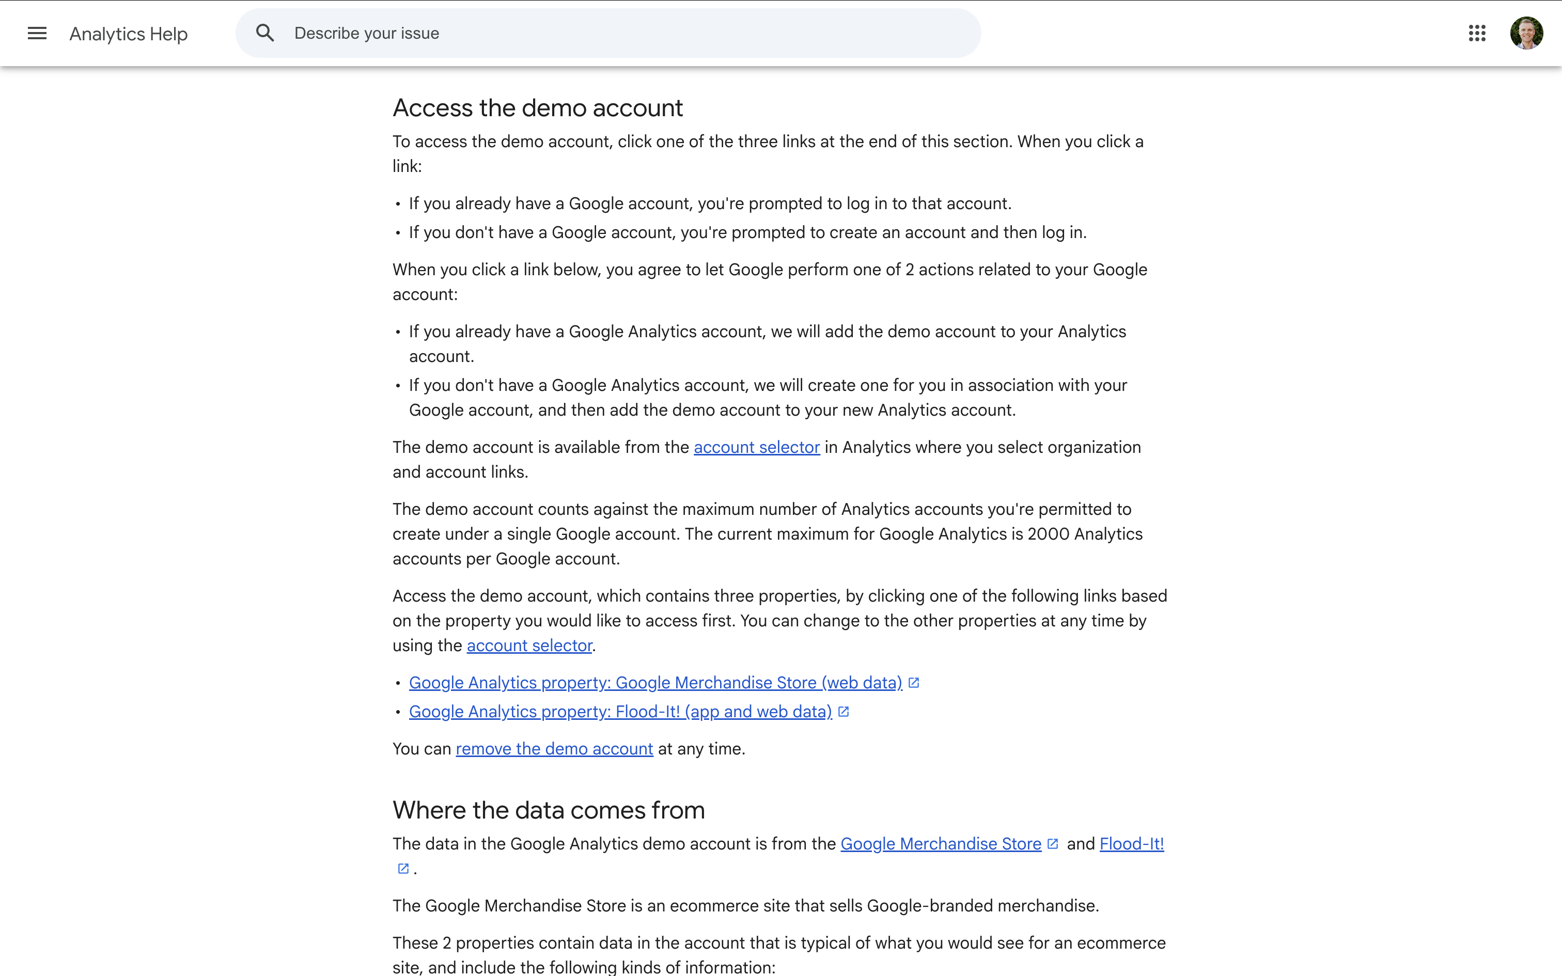Click sentence 'The Google Merchandise Store is an ecommerce site'
This screenshot has width=1562, height=976.
click(745, 906)
